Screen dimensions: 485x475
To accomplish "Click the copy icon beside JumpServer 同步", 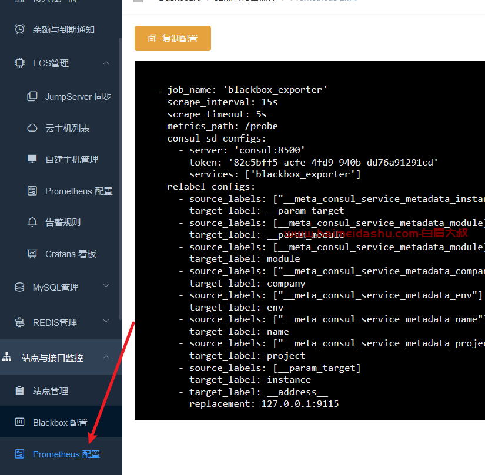I will (32, 96).
